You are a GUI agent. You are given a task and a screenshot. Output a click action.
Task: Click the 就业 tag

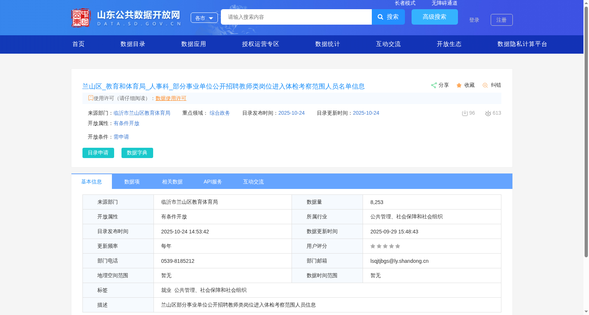coord(166,290)
